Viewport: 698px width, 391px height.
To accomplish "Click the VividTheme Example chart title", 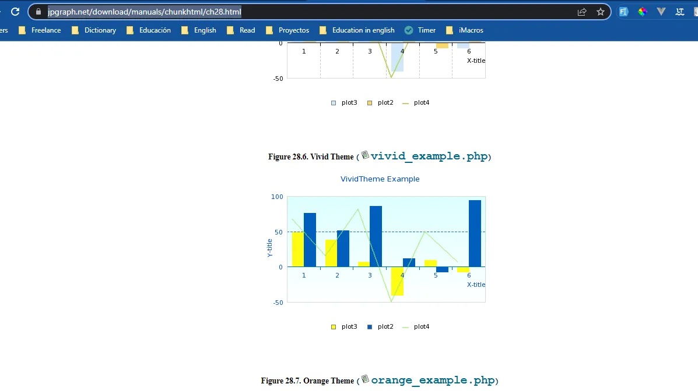I will (380, 179).
